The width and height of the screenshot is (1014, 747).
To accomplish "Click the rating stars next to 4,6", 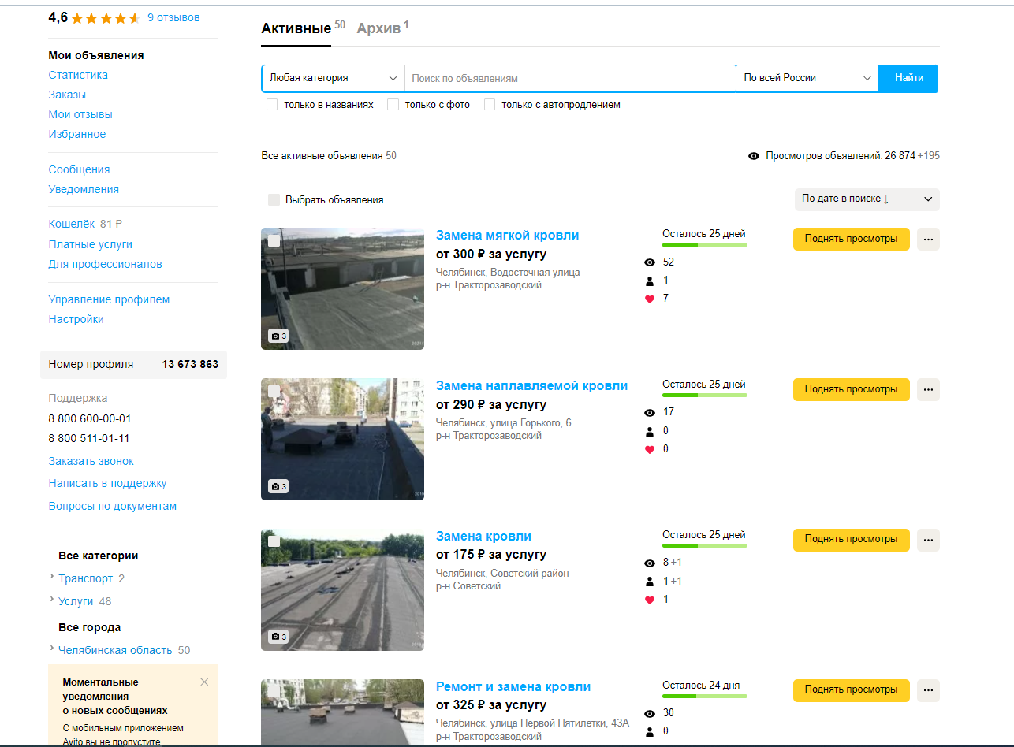I will click(x=106, y=18).
